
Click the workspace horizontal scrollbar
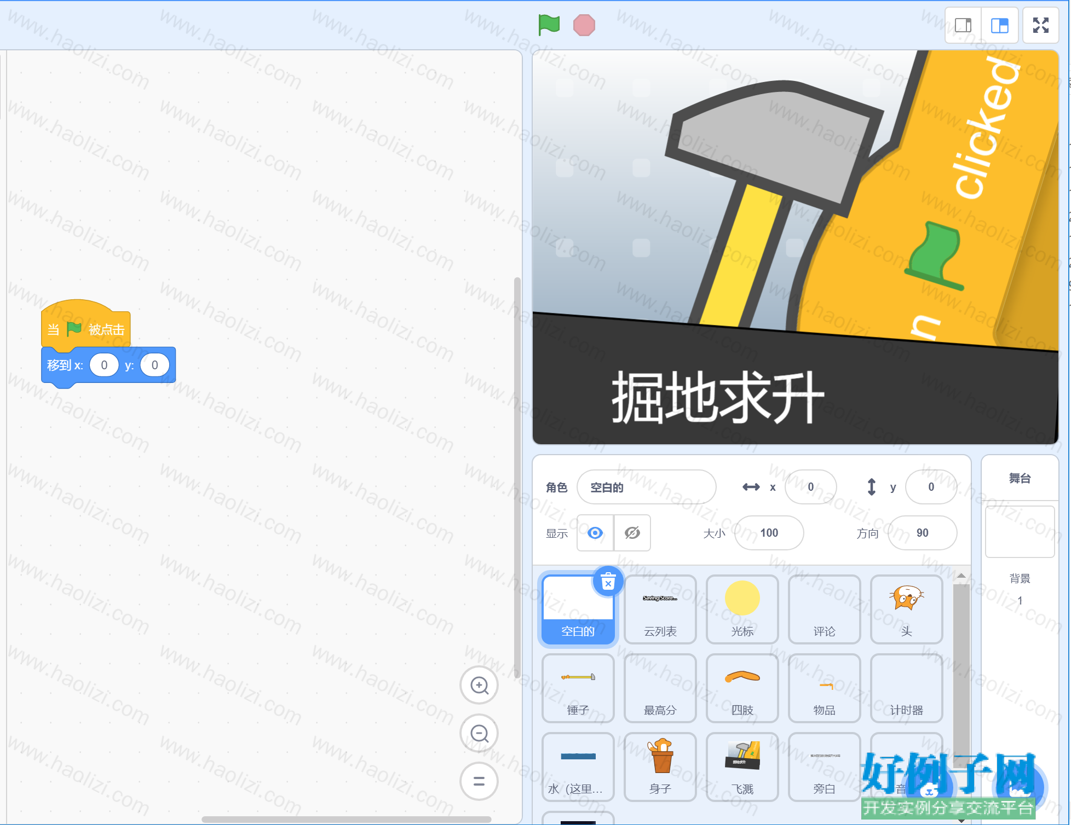click(346, 819)
